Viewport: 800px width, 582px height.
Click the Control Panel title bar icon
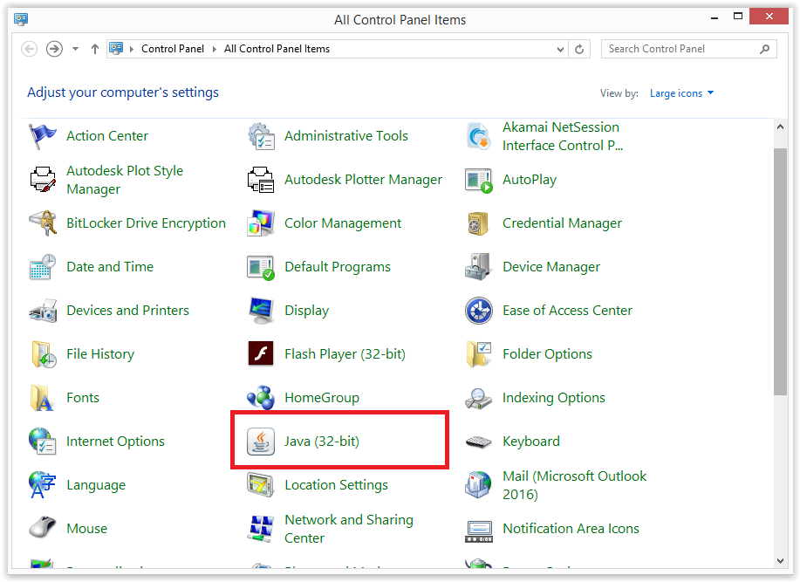[x=21, y=20]
